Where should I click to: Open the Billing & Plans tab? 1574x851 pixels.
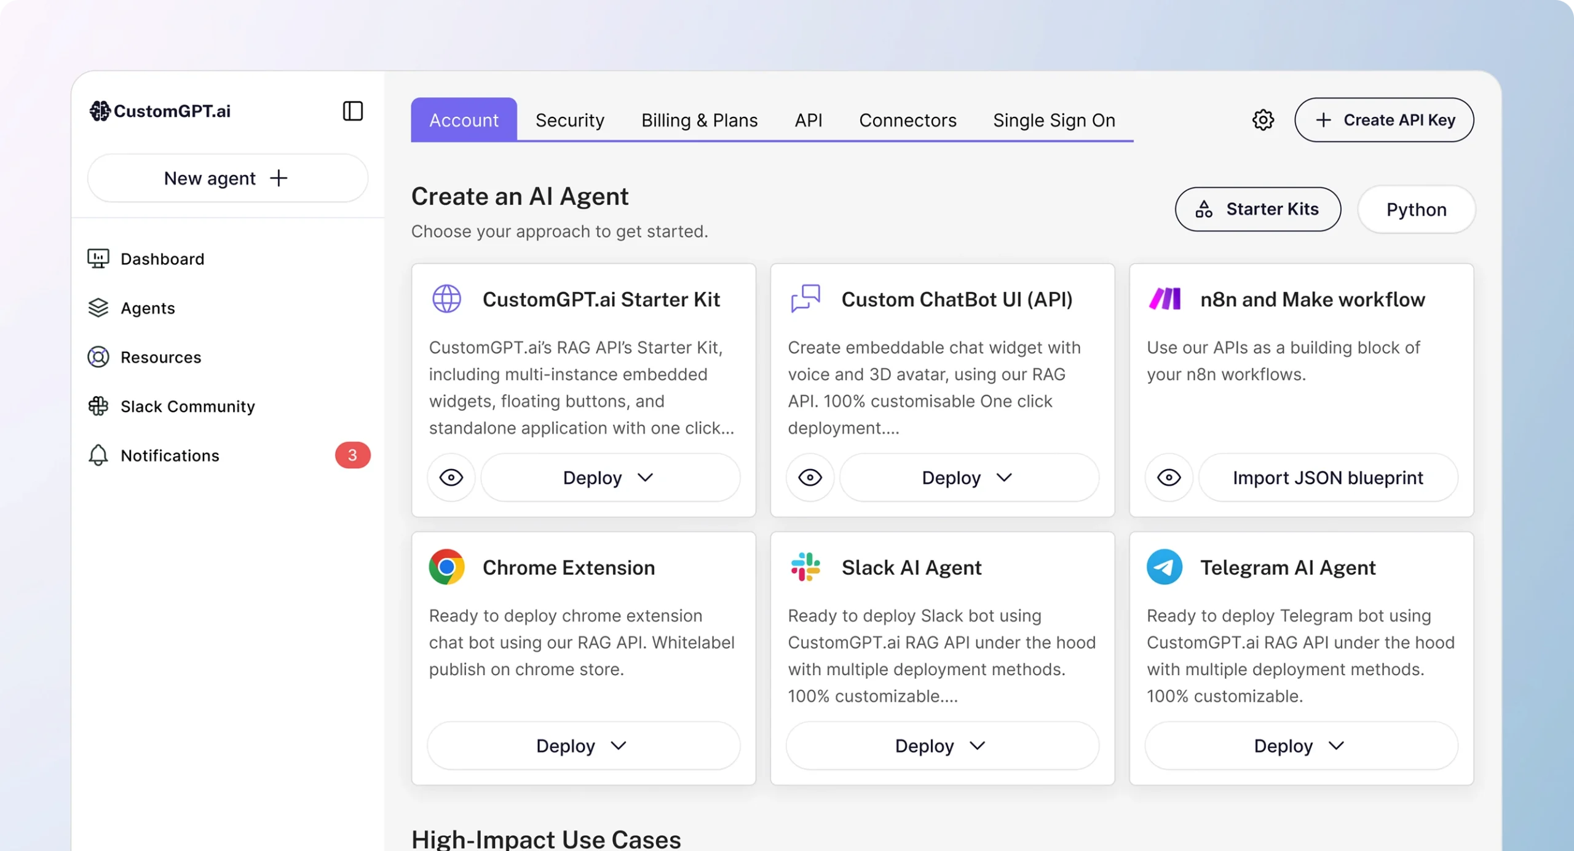click(x=700, y=120)
